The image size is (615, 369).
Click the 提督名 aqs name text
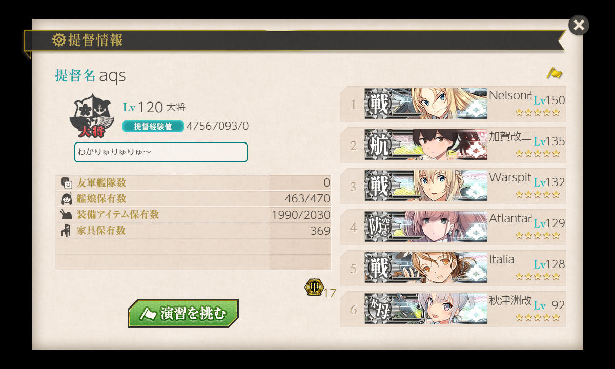[x=90, y=75]
